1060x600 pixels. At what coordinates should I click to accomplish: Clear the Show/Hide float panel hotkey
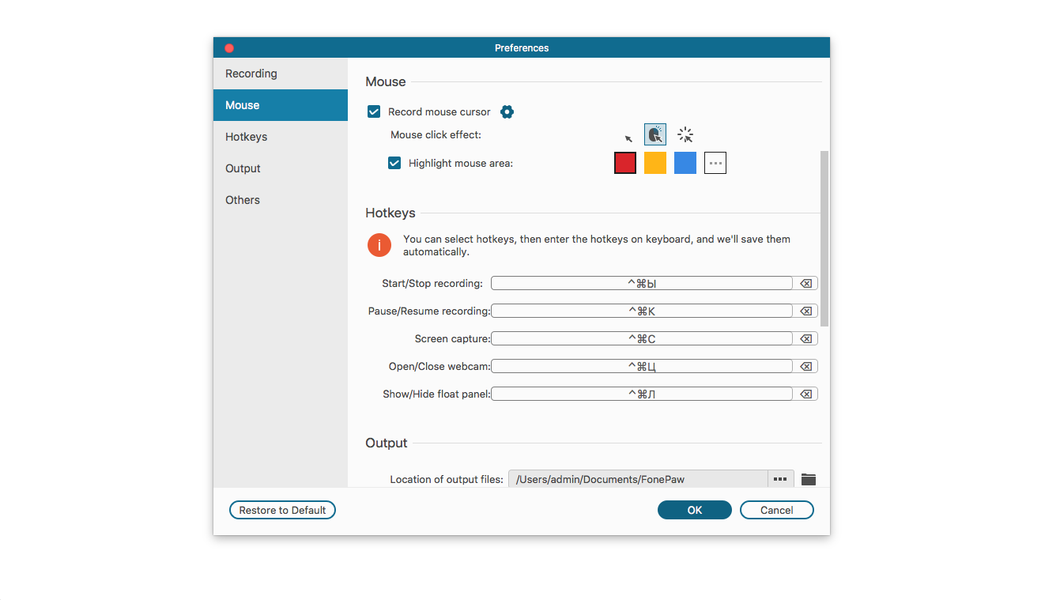click(805, 394)
